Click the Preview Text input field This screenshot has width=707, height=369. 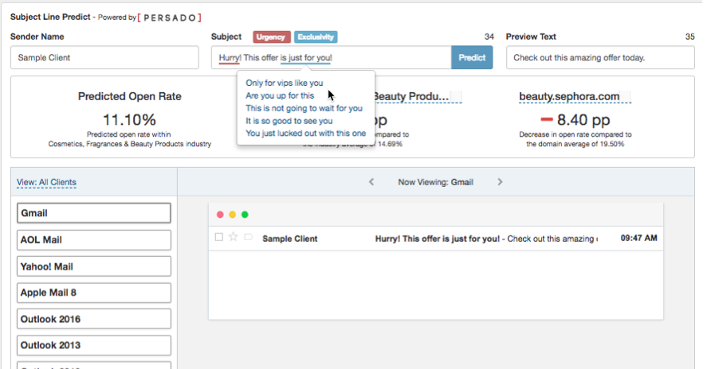point(600,57)
